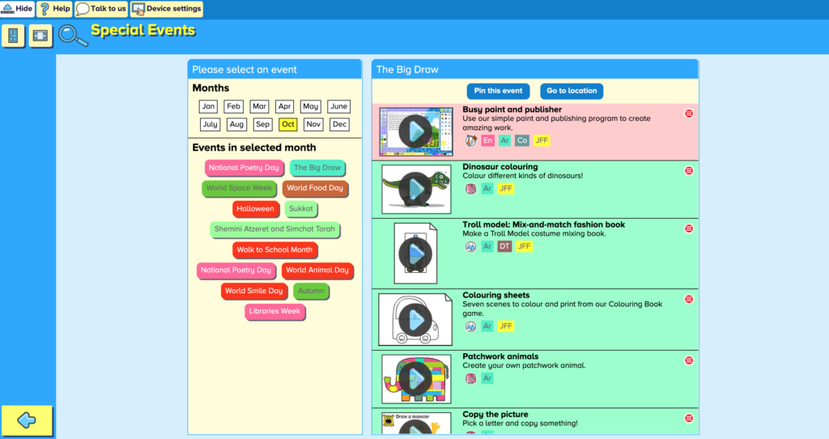
Task: Remove Copy the picture item
Action: point(689,419)
